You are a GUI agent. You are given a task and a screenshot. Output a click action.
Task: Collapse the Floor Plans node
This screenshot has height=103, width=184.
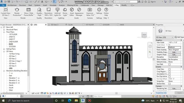4,32
